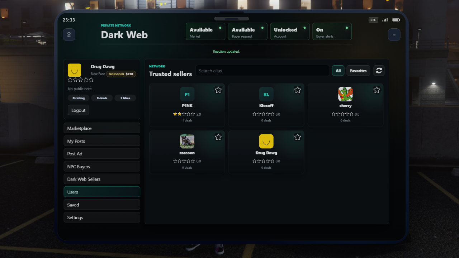459x258 pixels.
Task: Click the 0 rating pill
Action: click(79, 98)
